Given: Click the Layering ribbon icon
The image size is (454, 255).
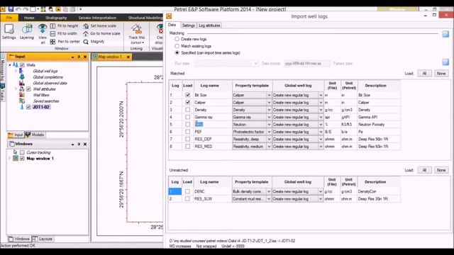Looking at the screenshot, I should click(27, 29).
